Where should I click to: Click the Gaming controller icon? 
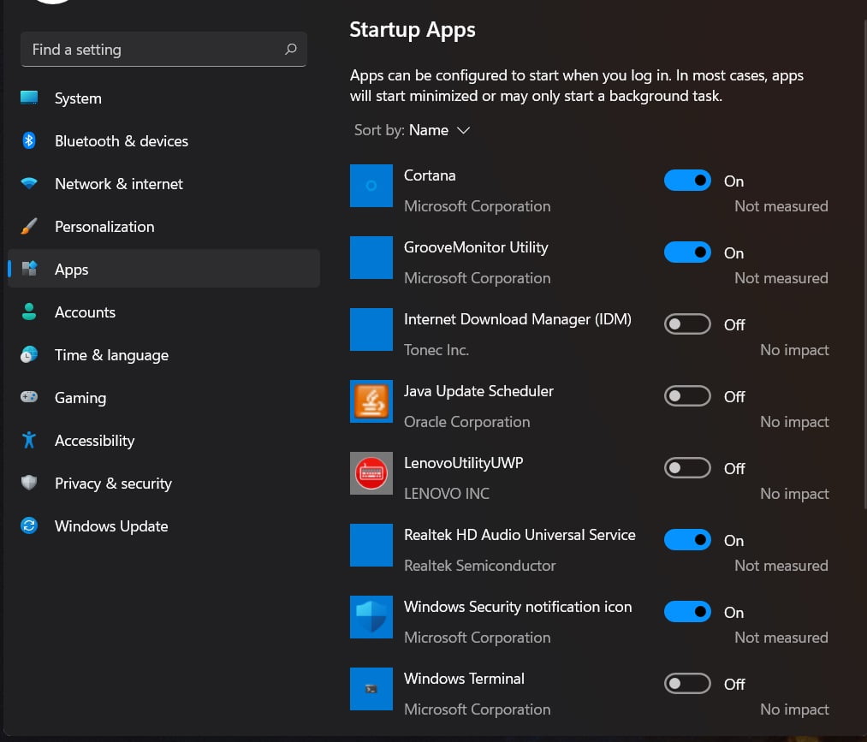[x=29, y=397]
